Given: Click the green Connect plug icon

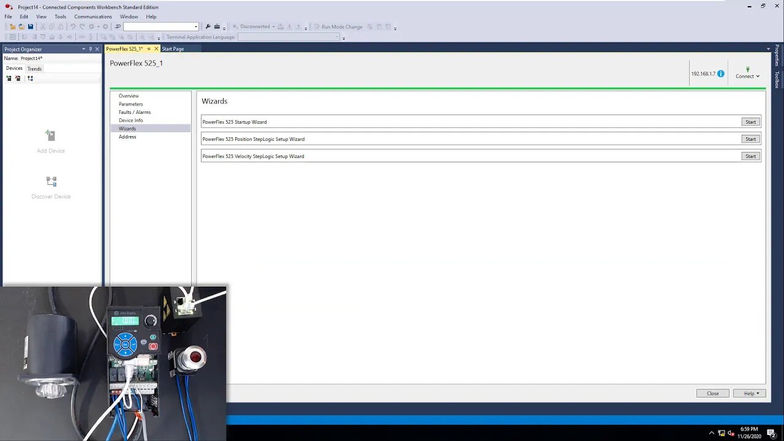Looking at the screenshot, I should pyautogui.click(x=747, y=69).
